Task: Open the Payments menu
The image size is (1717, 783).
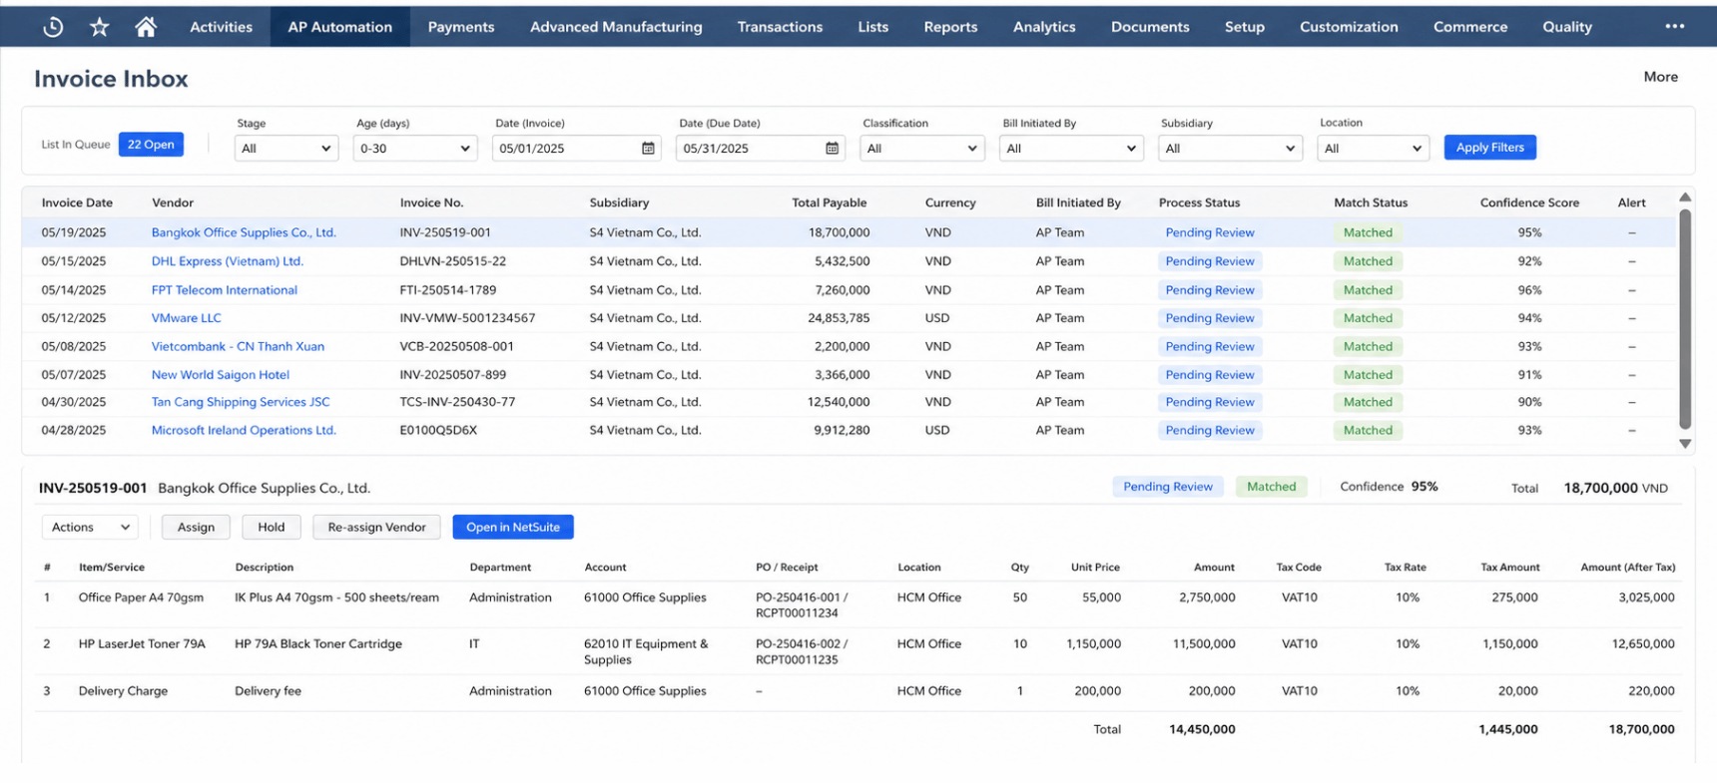Action: [x=461, y=27]
